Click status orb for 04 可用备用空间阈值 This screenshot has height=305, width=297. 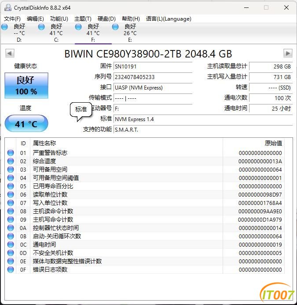coord(11,178)
